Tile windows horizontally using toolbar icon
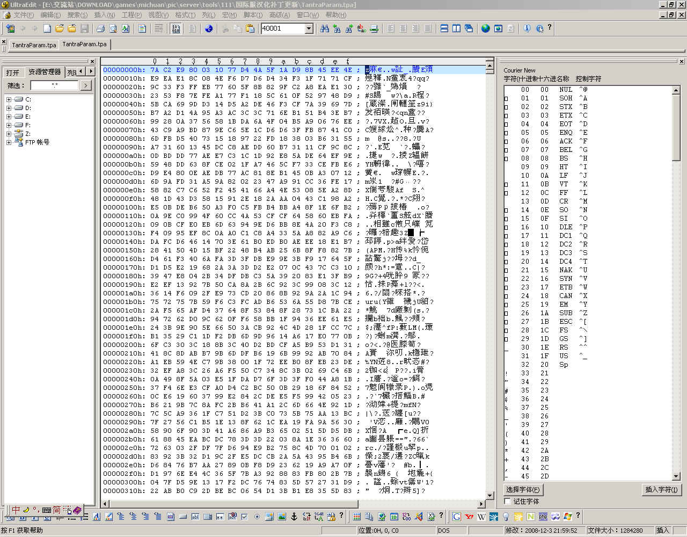Screen dimensions: 687x537 tap(444, 28)
